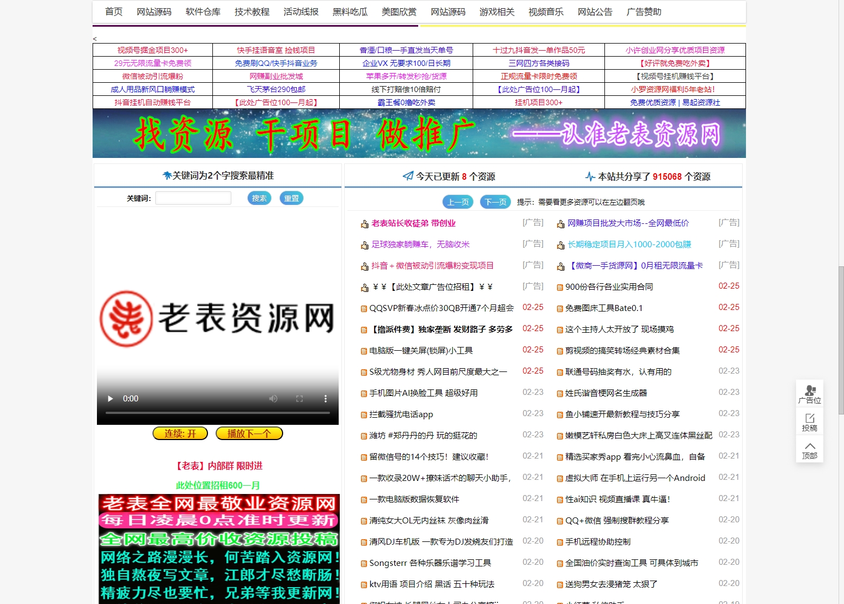Viewport: 844px width, 604px height.
Task: Click icon beside 手机远程协助控制
Action: pos(560,542)
